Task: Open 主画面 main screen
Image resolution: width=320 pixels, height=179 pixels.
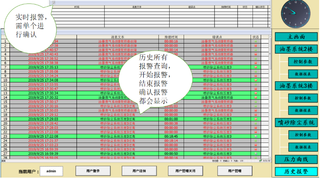Action: (296, 37)
